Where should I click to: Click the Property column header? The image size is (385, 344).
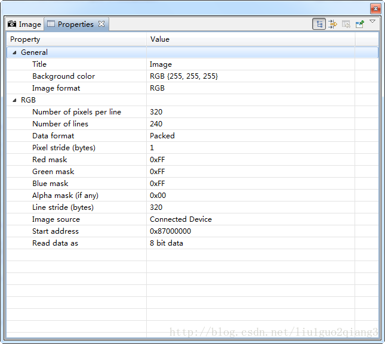[x=76, y=39]
